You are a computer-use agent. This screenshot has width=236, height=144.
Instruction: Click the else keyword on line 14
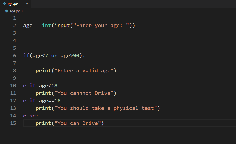(29, 116)
